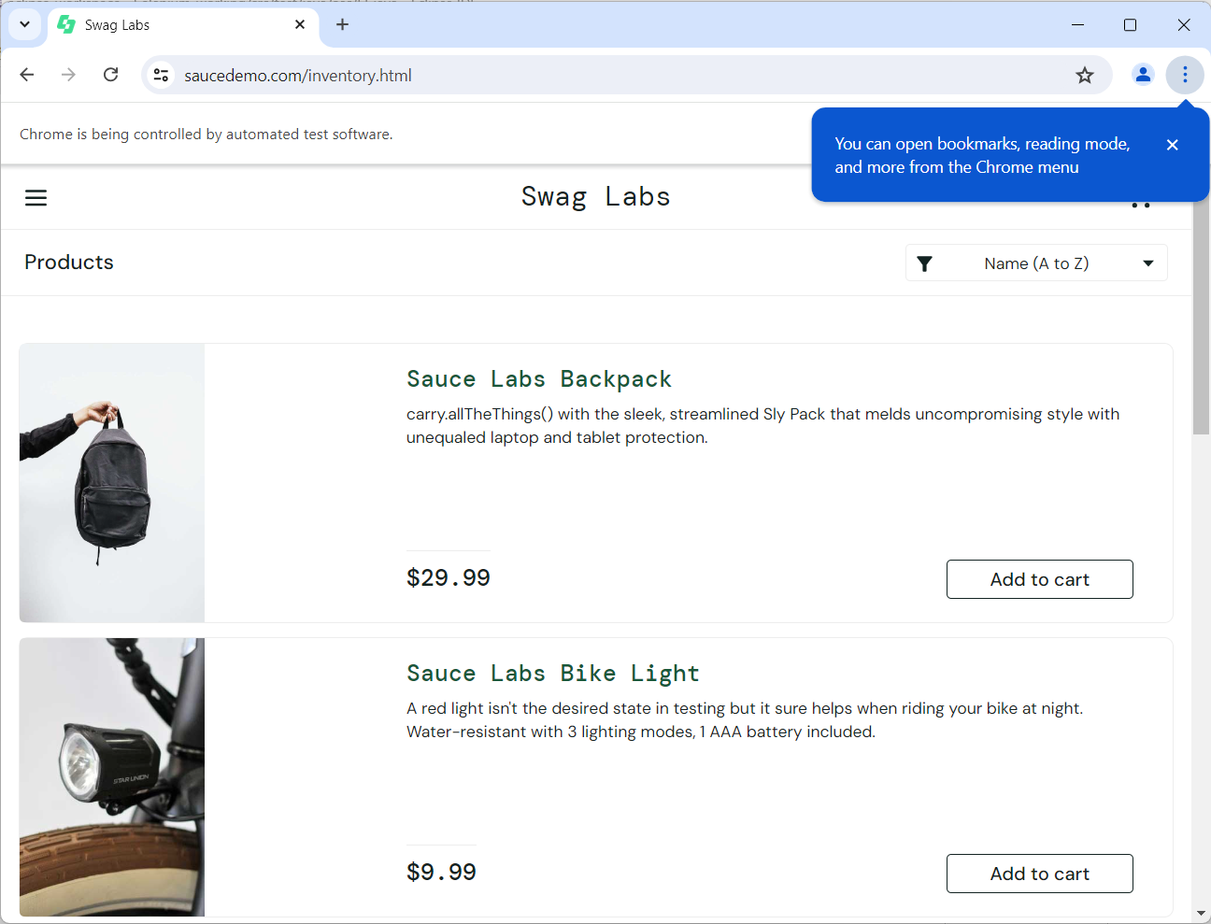The width and height of the screenshot is (1211, 924).
Task: Click the site information icon
Action: pos(161,75)
